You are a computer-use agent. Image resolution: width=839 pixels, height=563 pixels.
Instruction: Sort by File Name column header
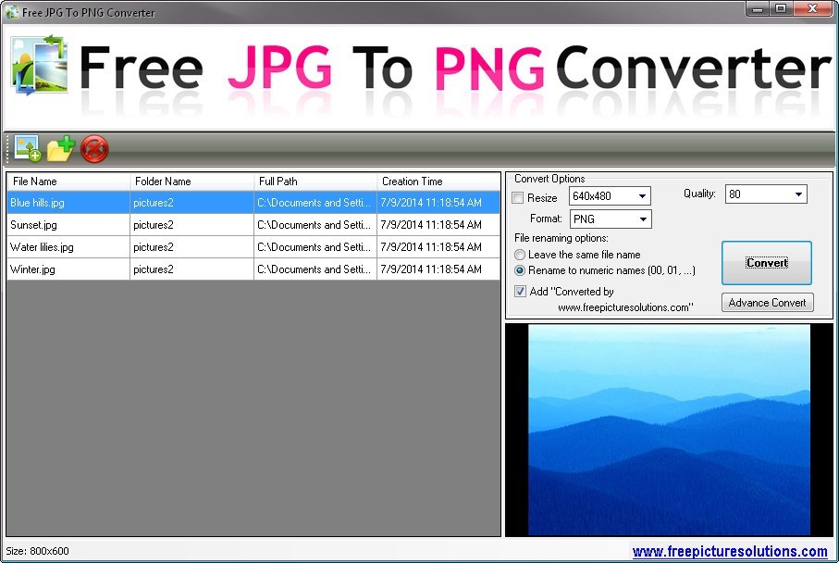pos(68,181)
